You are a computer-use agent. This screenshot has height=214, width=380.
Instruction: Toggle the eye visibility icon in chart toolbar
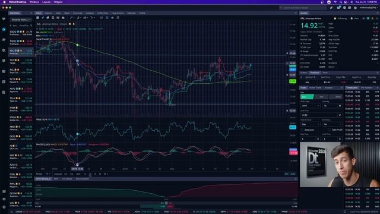click(112, 18)
